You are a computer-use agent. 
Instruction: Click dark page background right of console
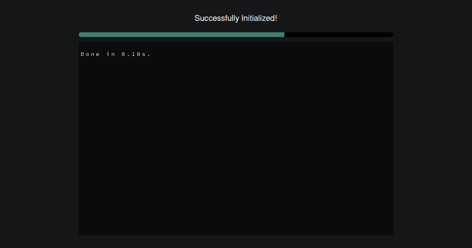pyautogui.click(x=433, y=139)
